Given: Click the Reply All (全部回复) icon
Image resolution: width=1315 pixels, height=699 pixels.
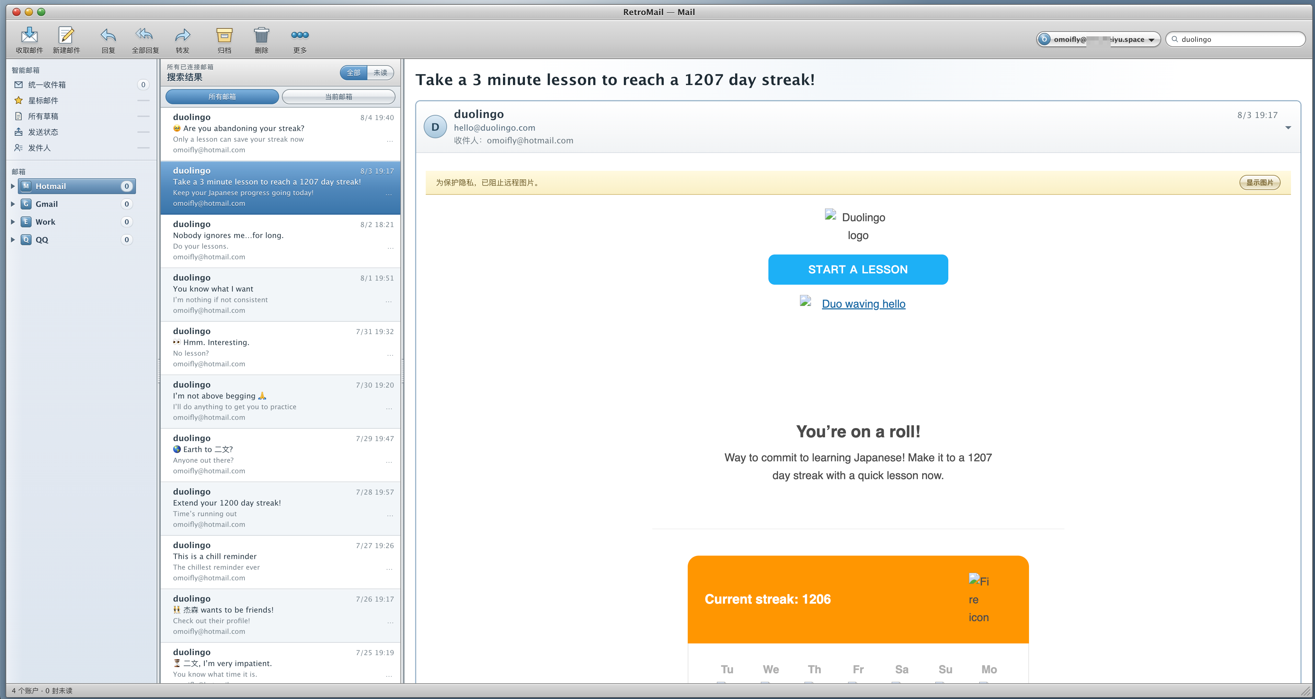Looking at the screenshot, I should (x=145, y=35).
